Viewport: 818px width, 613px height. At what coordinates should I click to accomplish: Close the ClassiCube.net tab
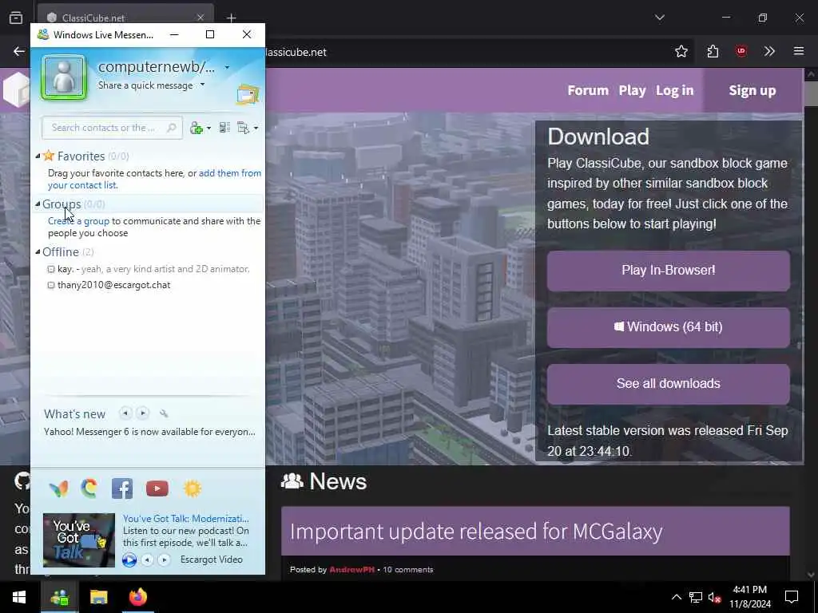click(201, 18)
